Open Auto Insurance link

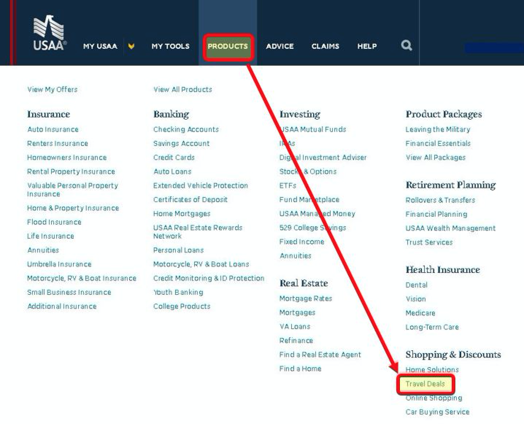click(x=53, y=129)
